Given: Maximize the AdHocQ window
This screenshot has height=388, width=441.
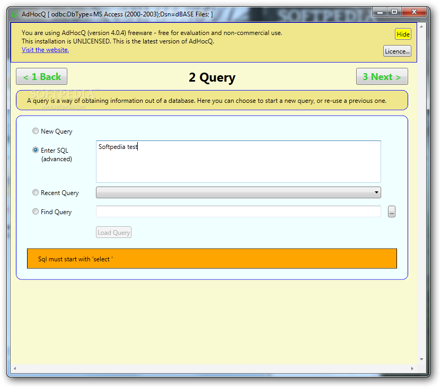Looking at the screenshot, I should [394, 12].
